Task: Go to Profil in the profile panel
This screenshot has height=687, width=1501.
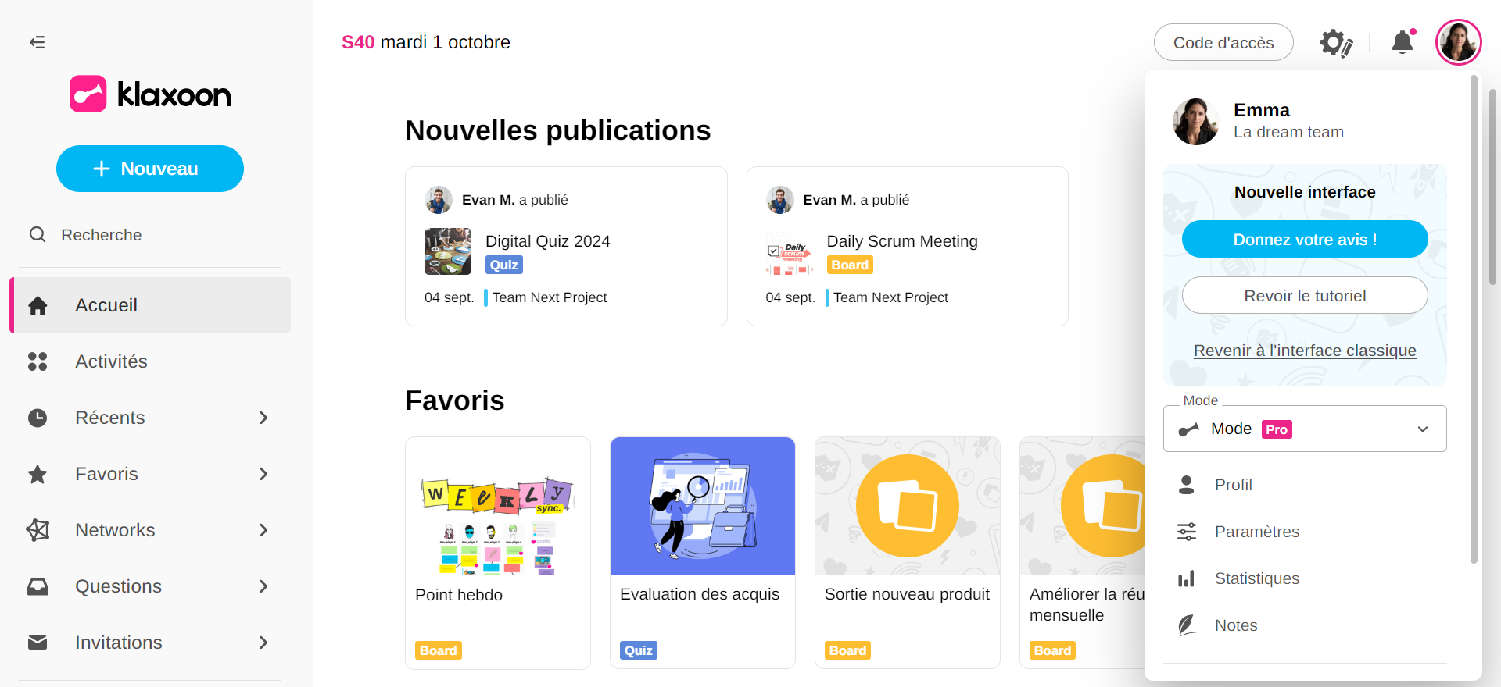Action: click(1233, 485)
